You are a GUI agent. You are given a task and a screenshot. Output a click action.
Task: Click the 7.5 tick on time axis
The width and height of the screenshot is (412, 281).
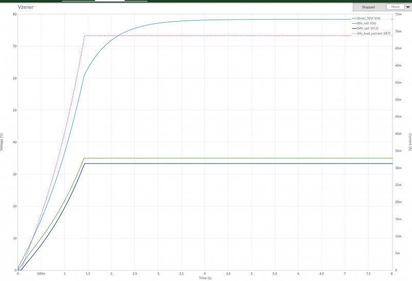[368, 274]
